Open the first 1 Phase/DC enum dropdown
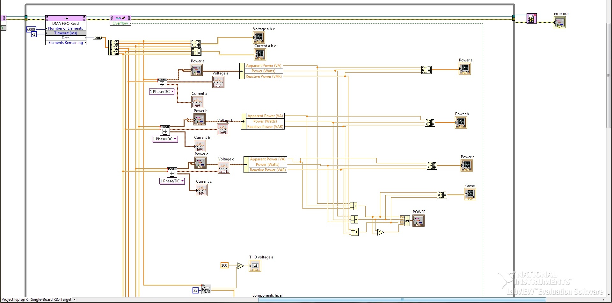Screen dimensions: 612x303 pyautogui.click(x=162, y=92)
